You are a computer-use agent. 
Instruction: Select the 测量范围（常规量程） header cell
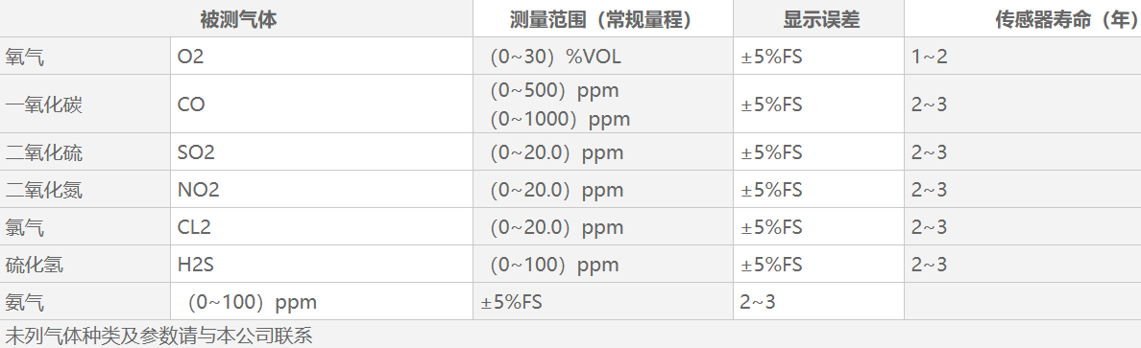[x=602, y=19]
